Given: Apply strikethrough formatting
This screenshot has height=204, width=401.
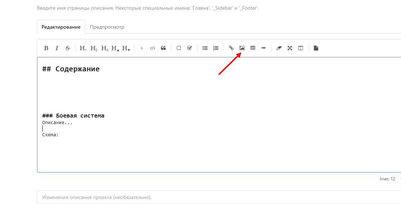Looking at the screenshot, I should coord(68,48).
